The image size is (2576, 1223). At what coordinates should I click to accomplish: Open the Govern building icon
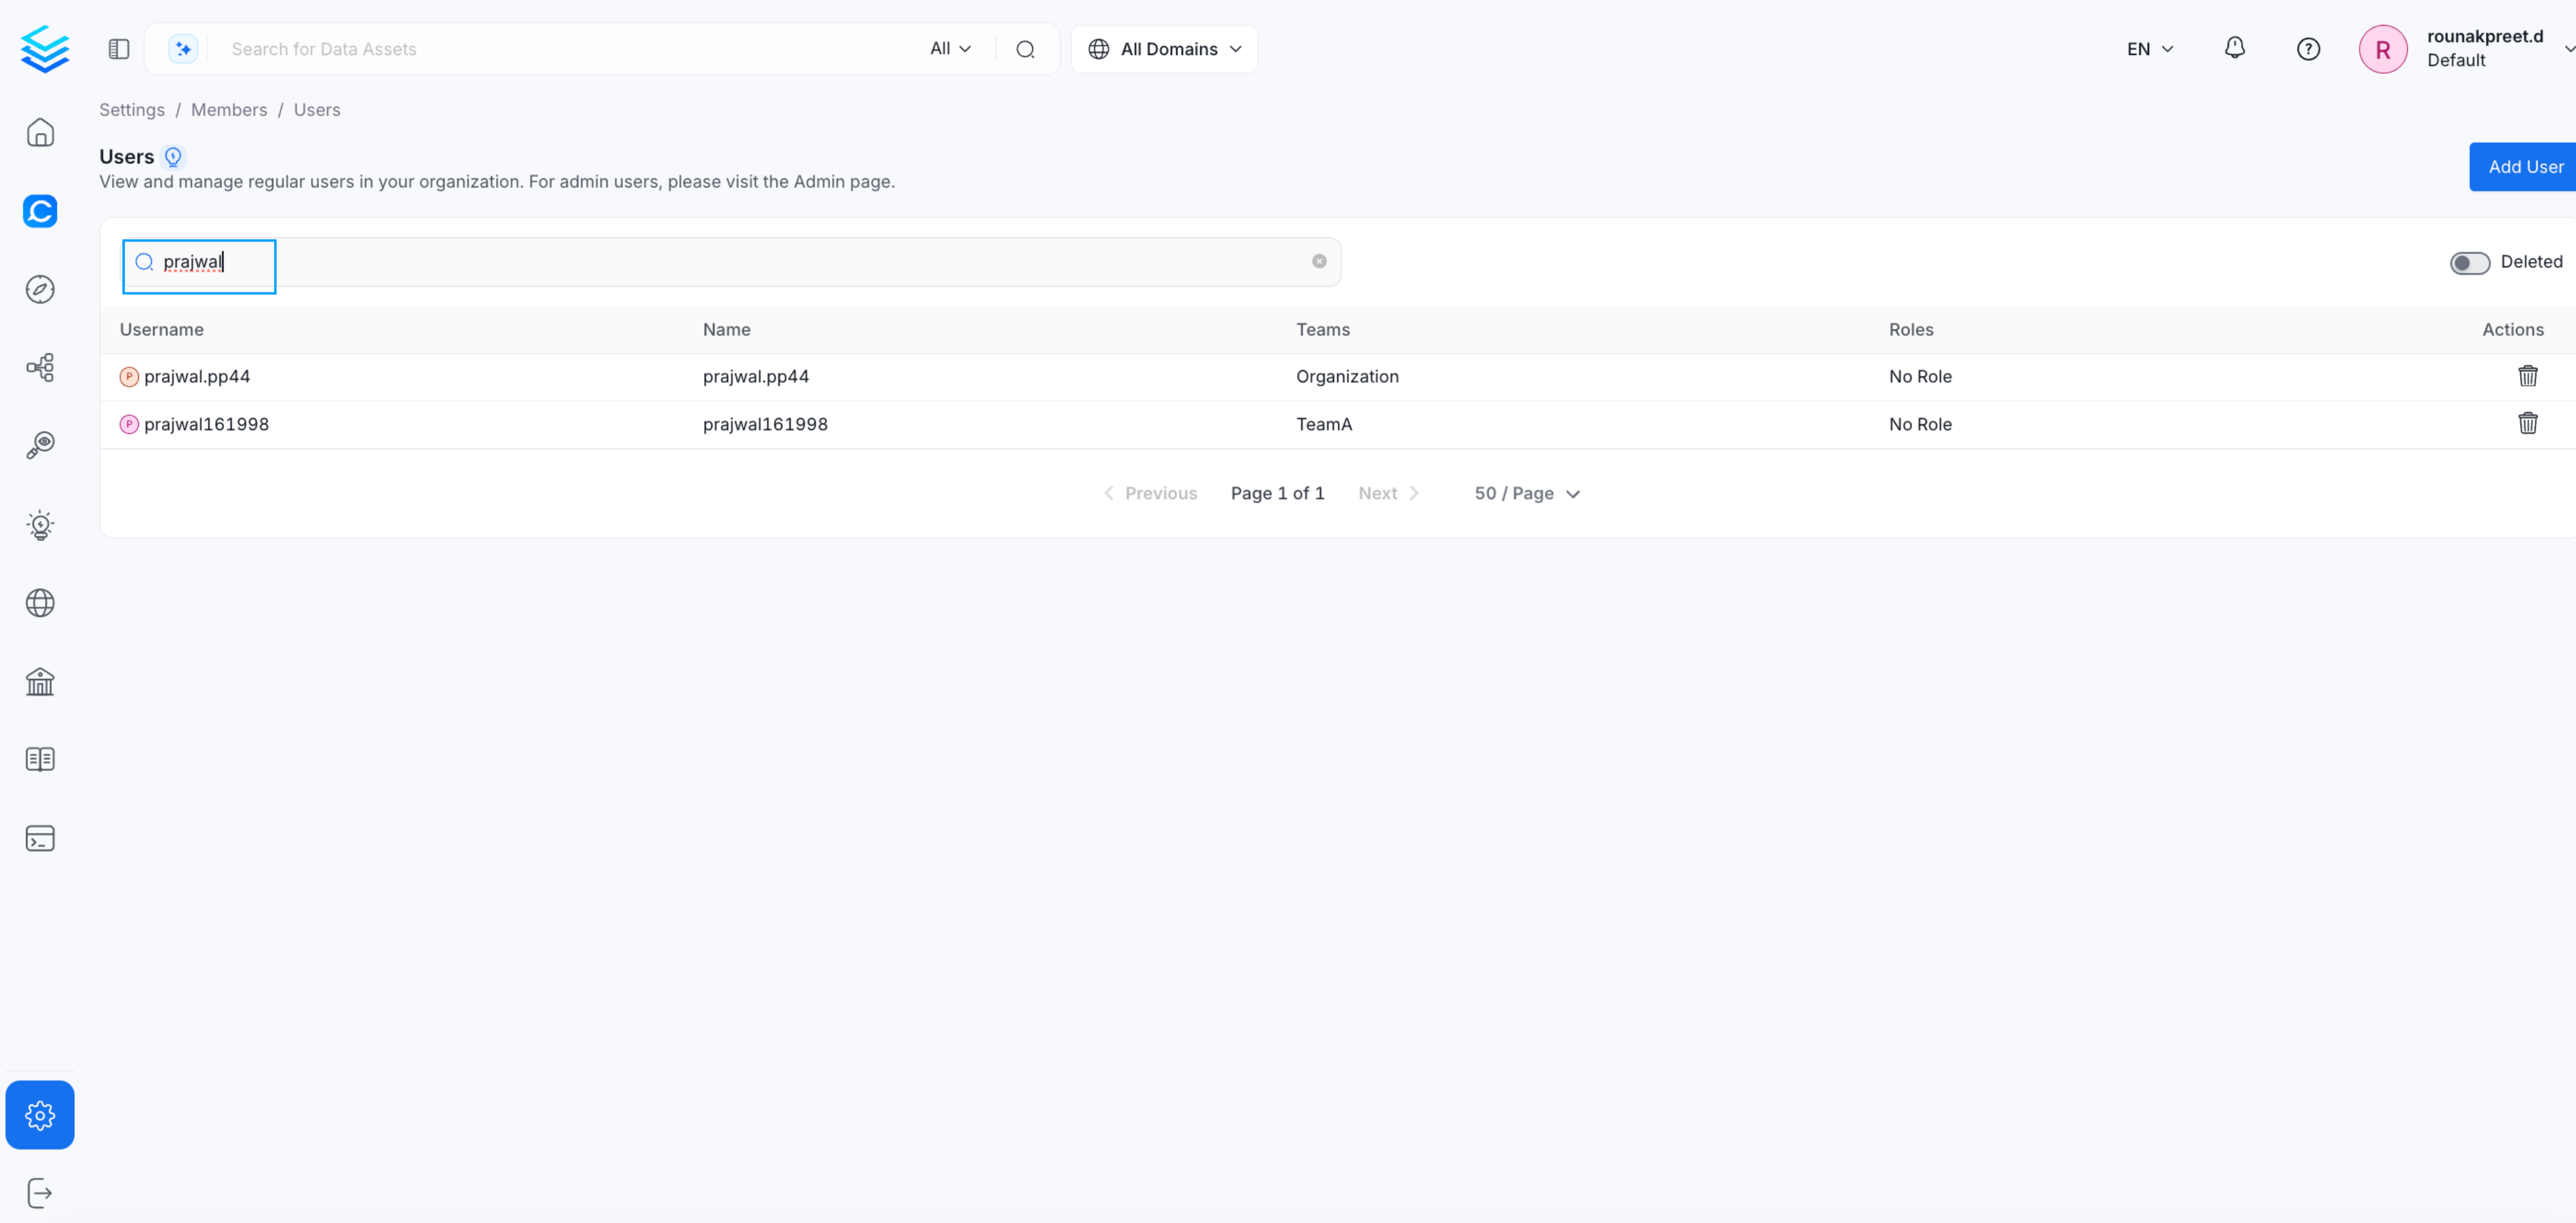click(x=40, y=682)
